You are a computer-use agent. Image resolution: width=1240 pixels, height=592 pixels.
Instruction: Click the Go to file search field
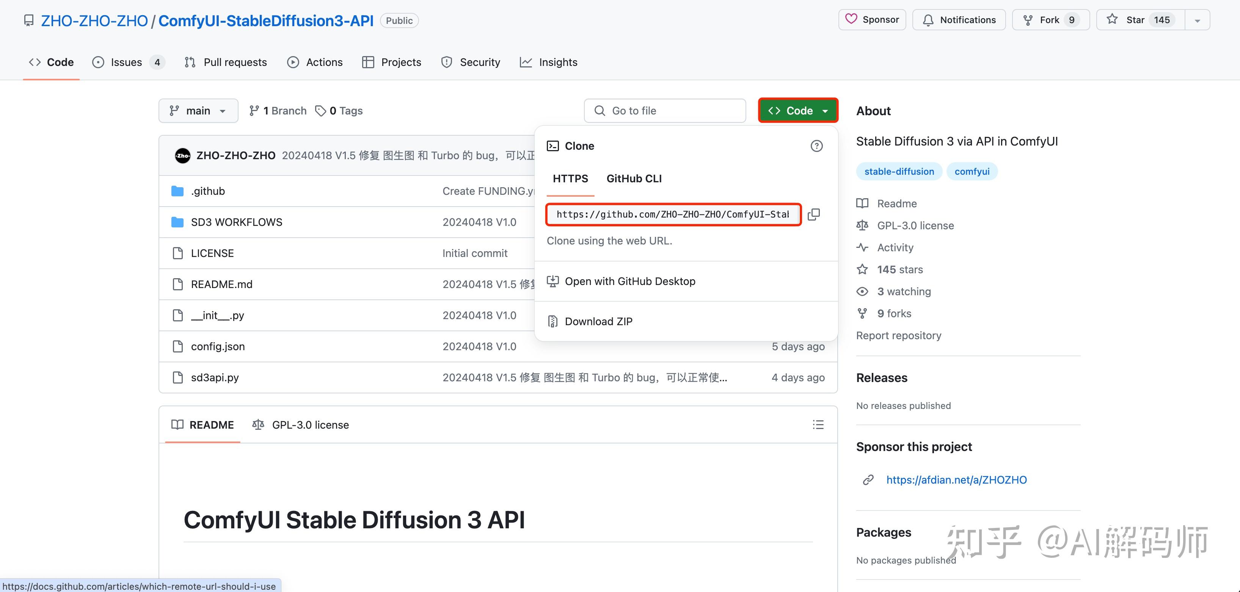point(664,110)
